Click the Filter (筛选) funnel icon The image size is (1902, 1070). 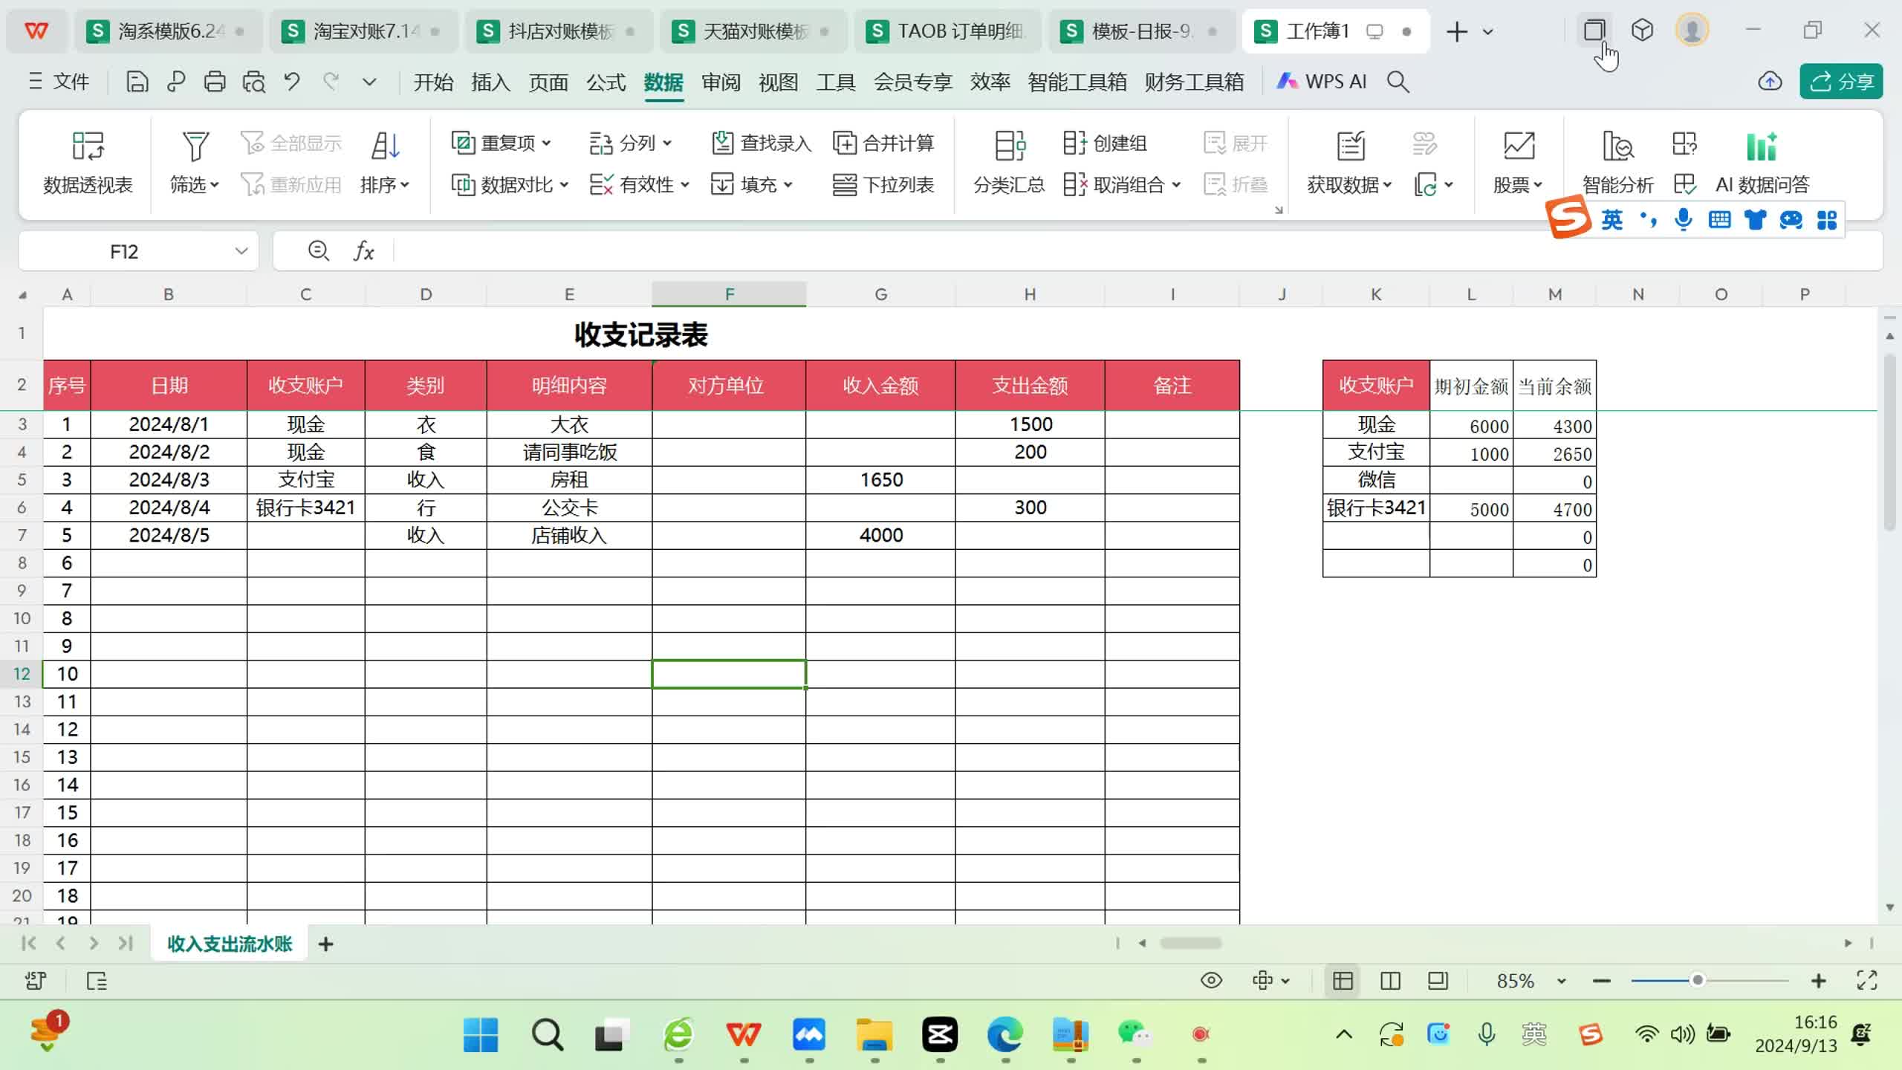click(x=195, y=146)
